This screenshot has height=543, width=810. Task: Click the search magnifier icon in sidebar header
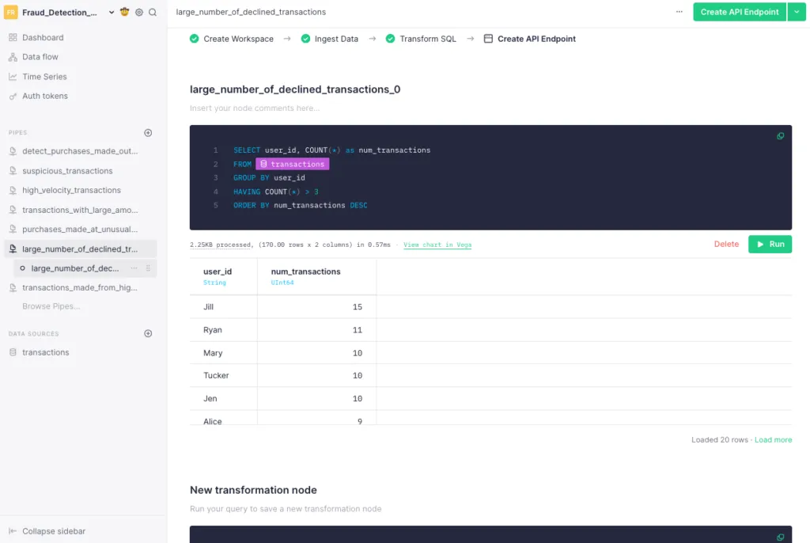[153, 13]
